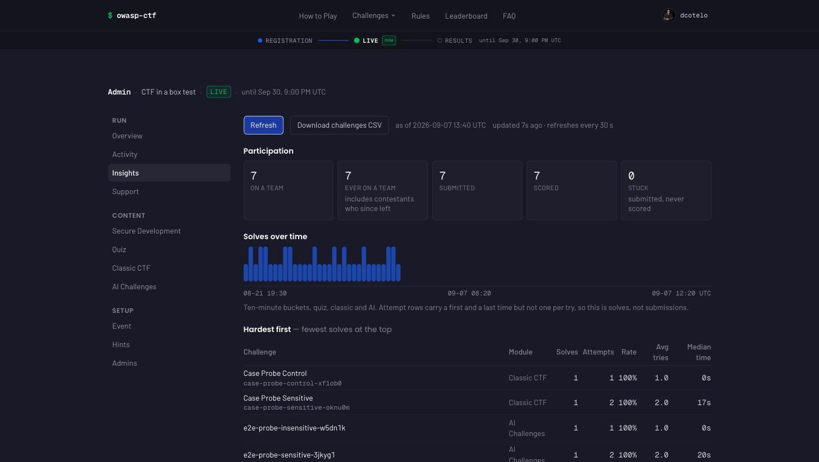Screen dimensions: 819x462
Task: Open the Admins setup page
Action: point(169,363)
